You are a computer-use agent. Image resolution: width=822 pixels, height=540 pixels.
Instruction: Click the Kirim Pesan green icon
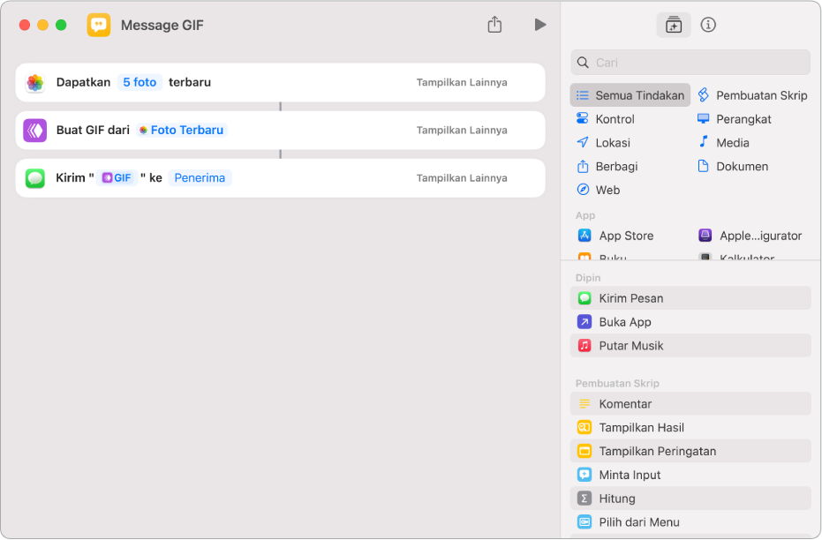584,298
